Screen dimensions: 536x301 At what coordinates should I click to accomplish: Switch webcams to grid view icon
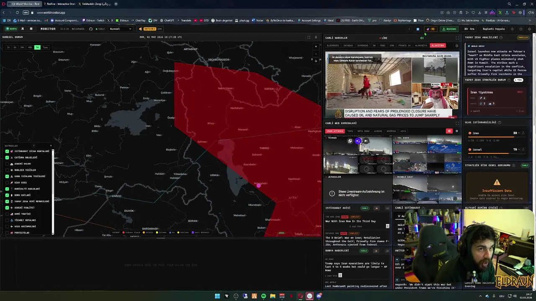[449, 131]
